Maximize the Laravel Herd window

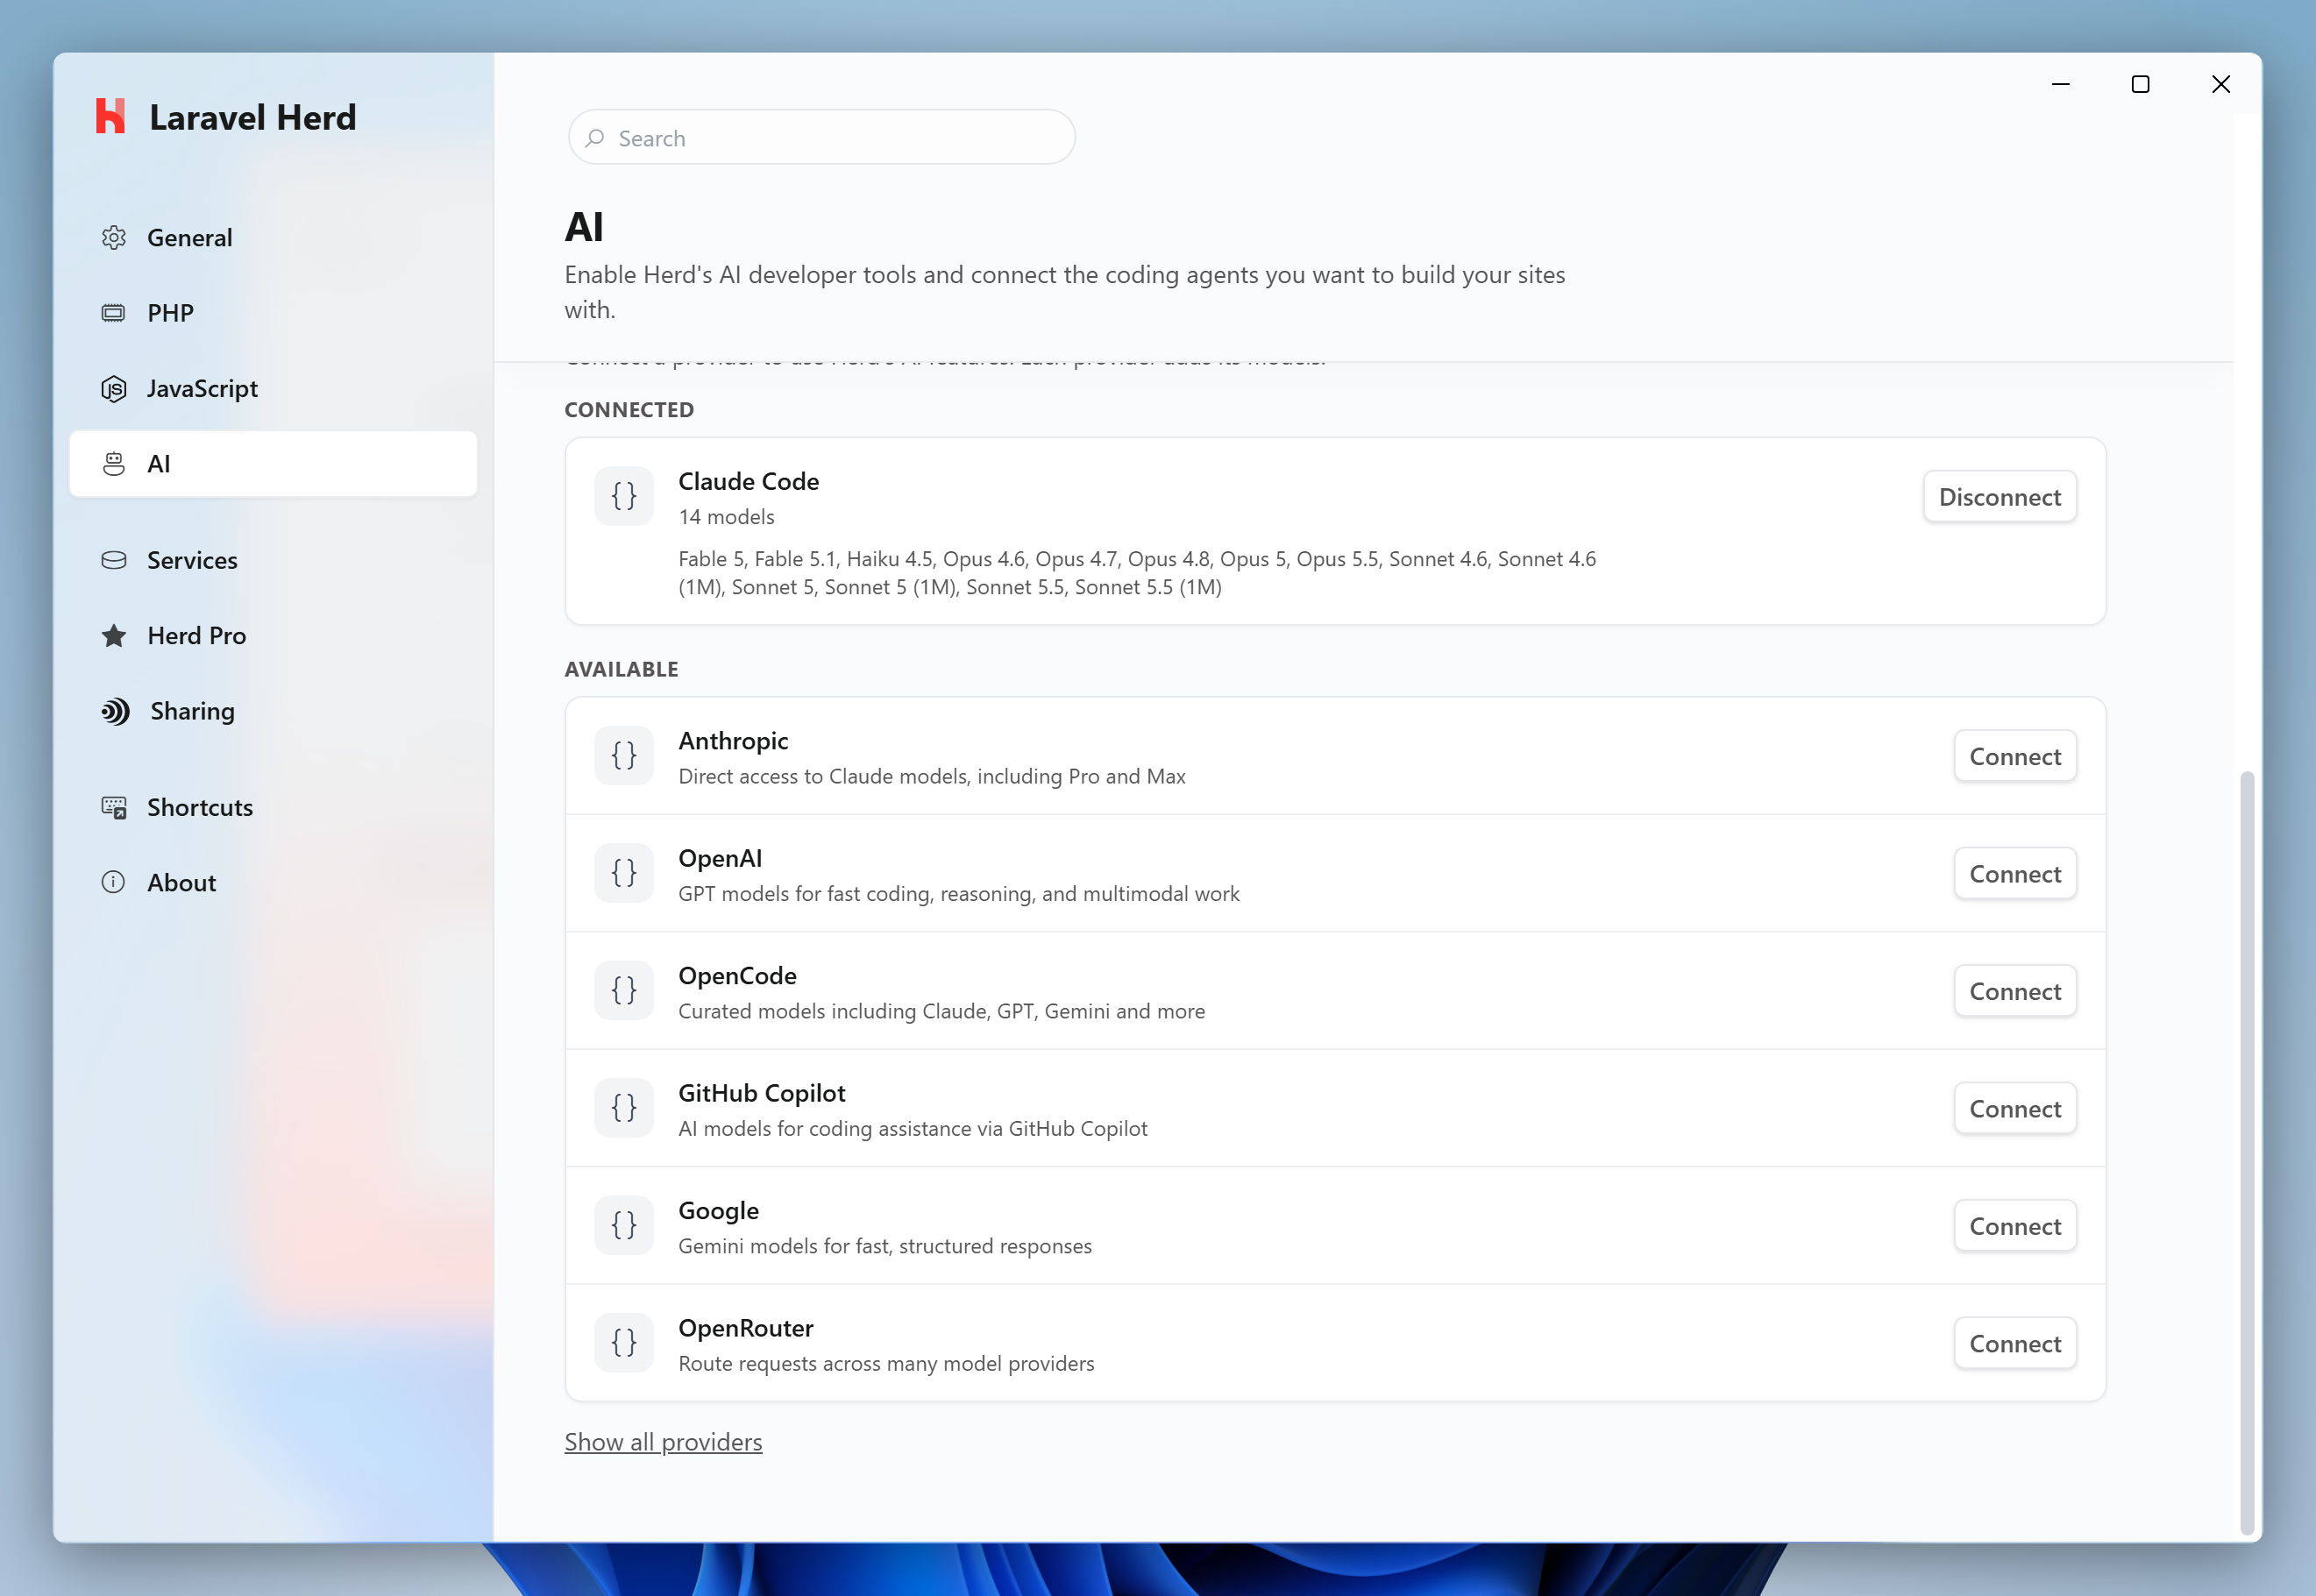[x=2140, y=85]
